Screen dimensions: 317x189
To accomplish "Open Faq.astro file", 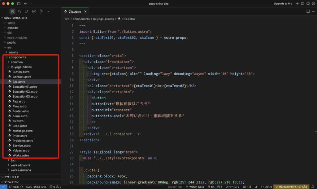I will [x=19, y=101].
